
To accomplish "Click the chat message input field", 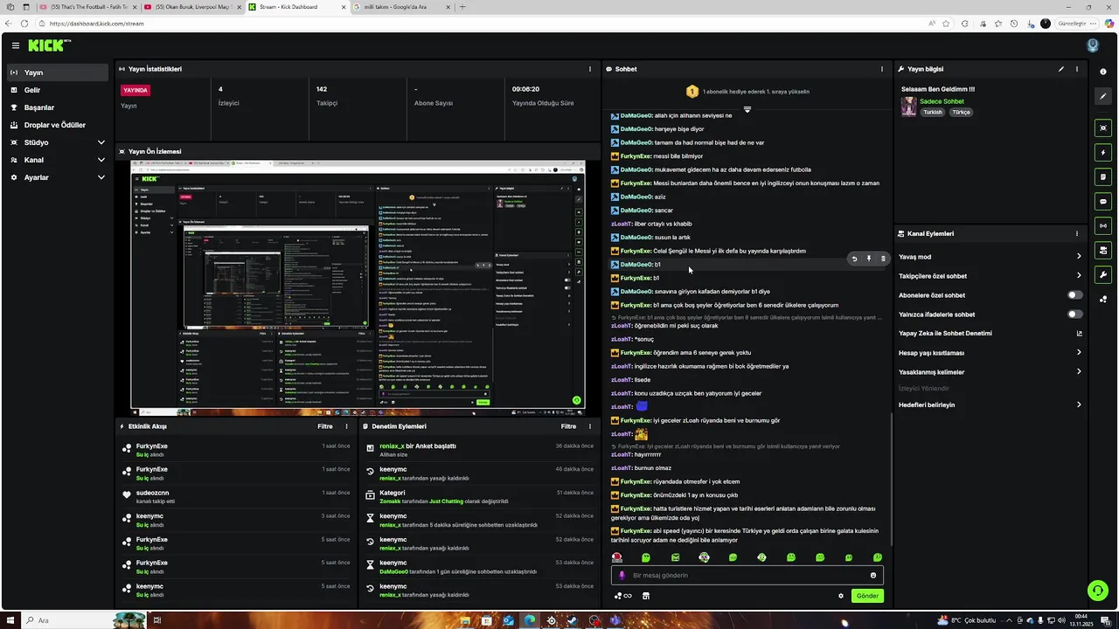I will click(x=747, y=575).
